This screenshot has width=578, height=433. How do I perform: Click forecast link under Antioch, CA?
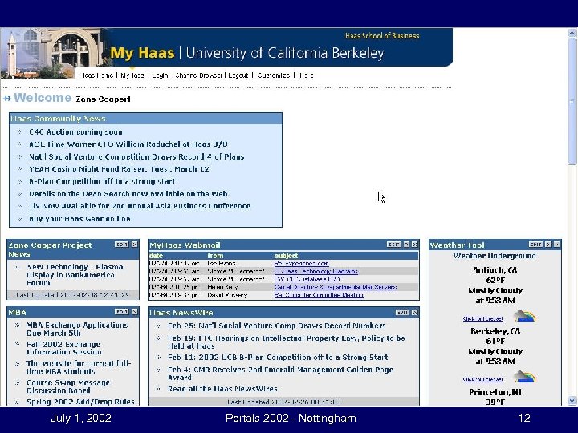click(482, 318)
